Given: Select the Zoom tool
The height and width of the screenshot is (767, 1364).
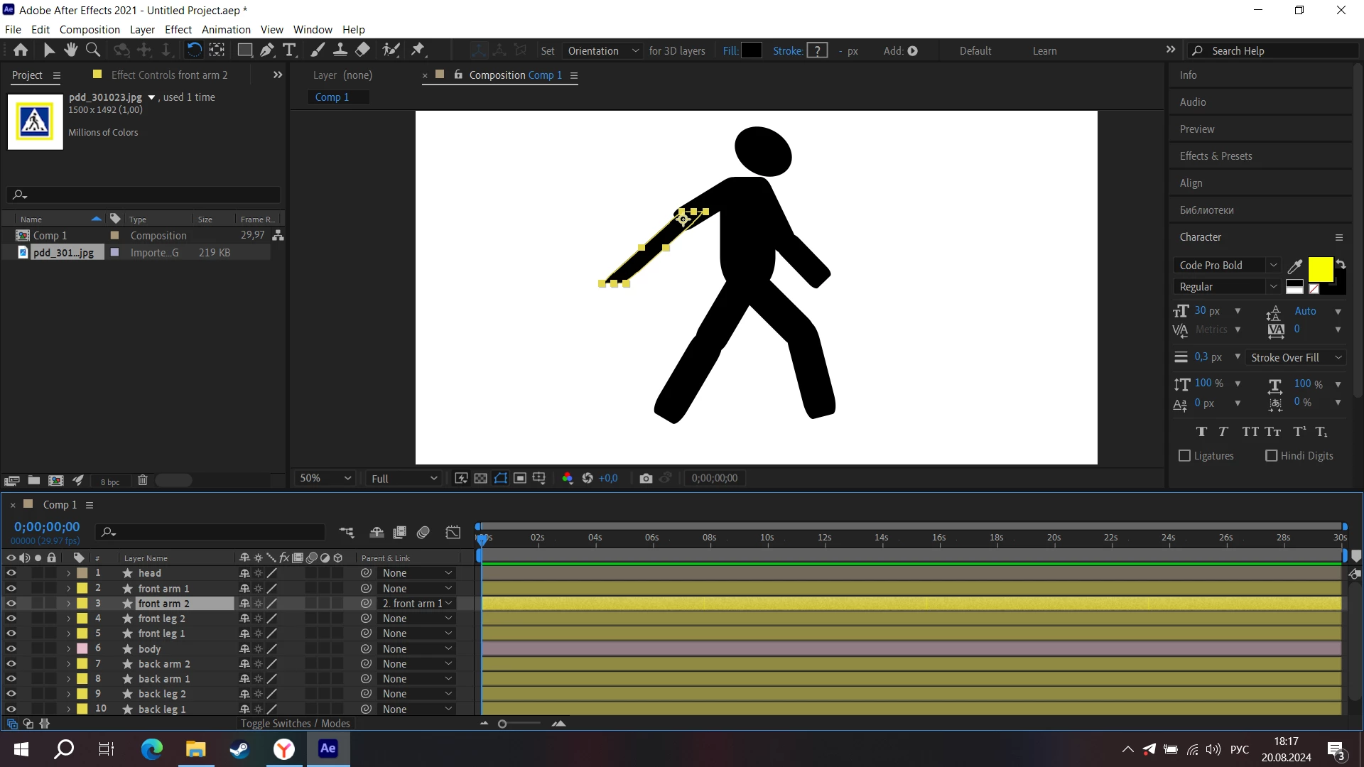Looking at the screenshot, I should click(92, 50).
